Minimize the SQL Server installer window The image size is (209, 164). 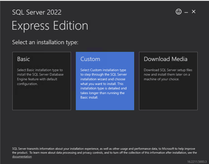pos(186,12)
